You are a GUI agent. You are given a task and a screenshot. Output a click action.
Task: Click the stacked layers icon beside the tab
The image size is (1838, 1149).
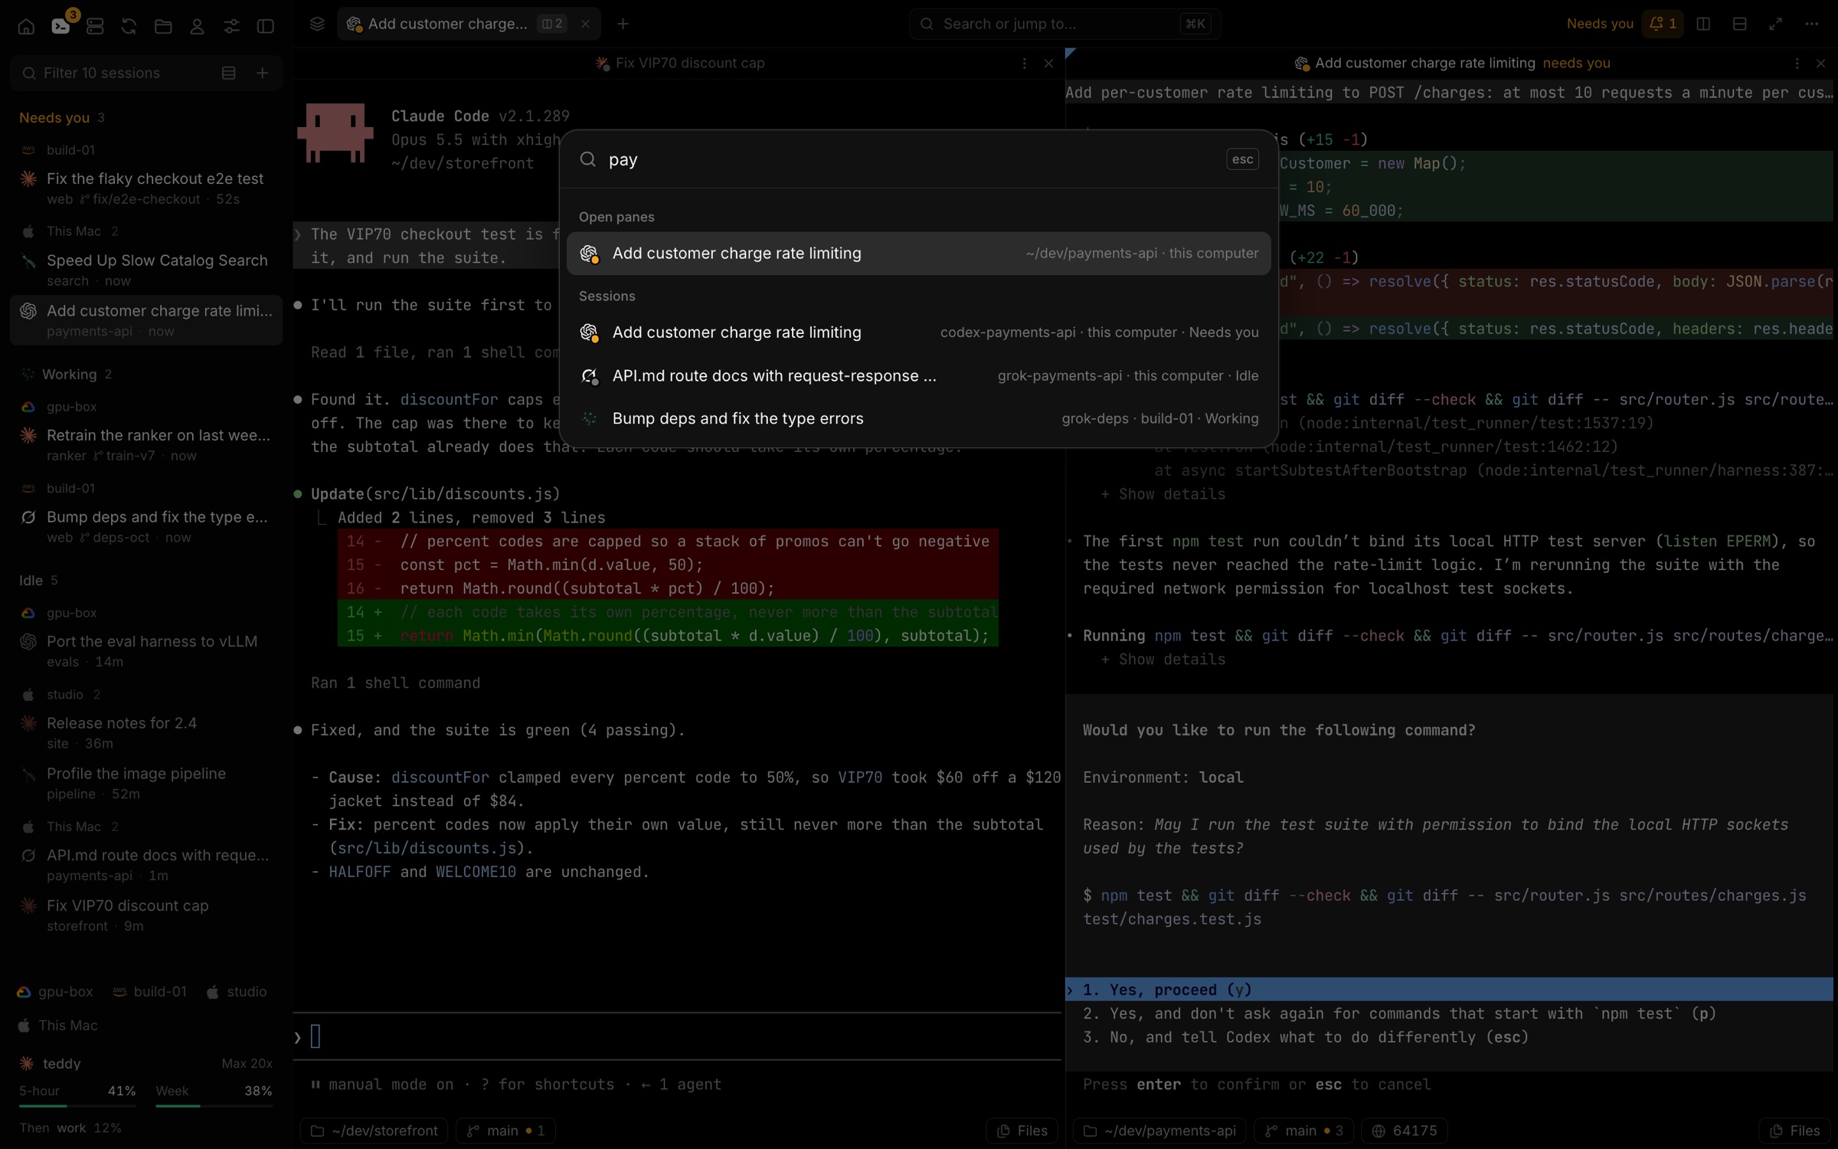point(317,24)
